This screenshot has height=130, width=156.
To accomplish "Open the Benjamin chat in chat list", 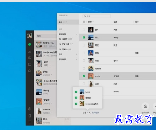I will [x=45, y=54].
